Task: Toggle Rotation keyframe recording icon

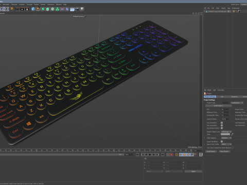Action: (x=188, y=155)
